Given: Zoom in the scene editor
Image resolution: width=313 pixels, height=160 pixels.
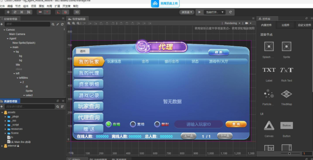Looking at the screenshot, I should (69, 23).
